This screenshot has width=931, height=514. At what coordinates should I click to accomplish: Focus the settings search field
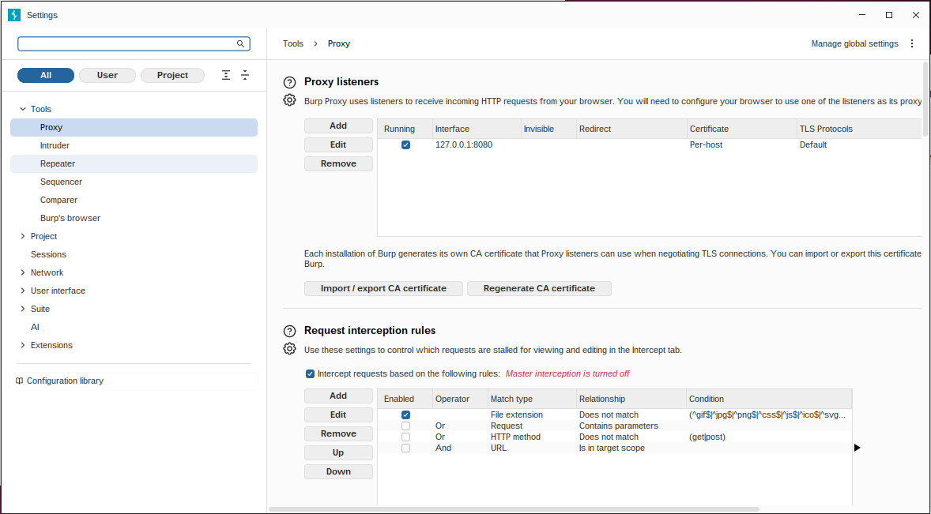tap(134, 44)
